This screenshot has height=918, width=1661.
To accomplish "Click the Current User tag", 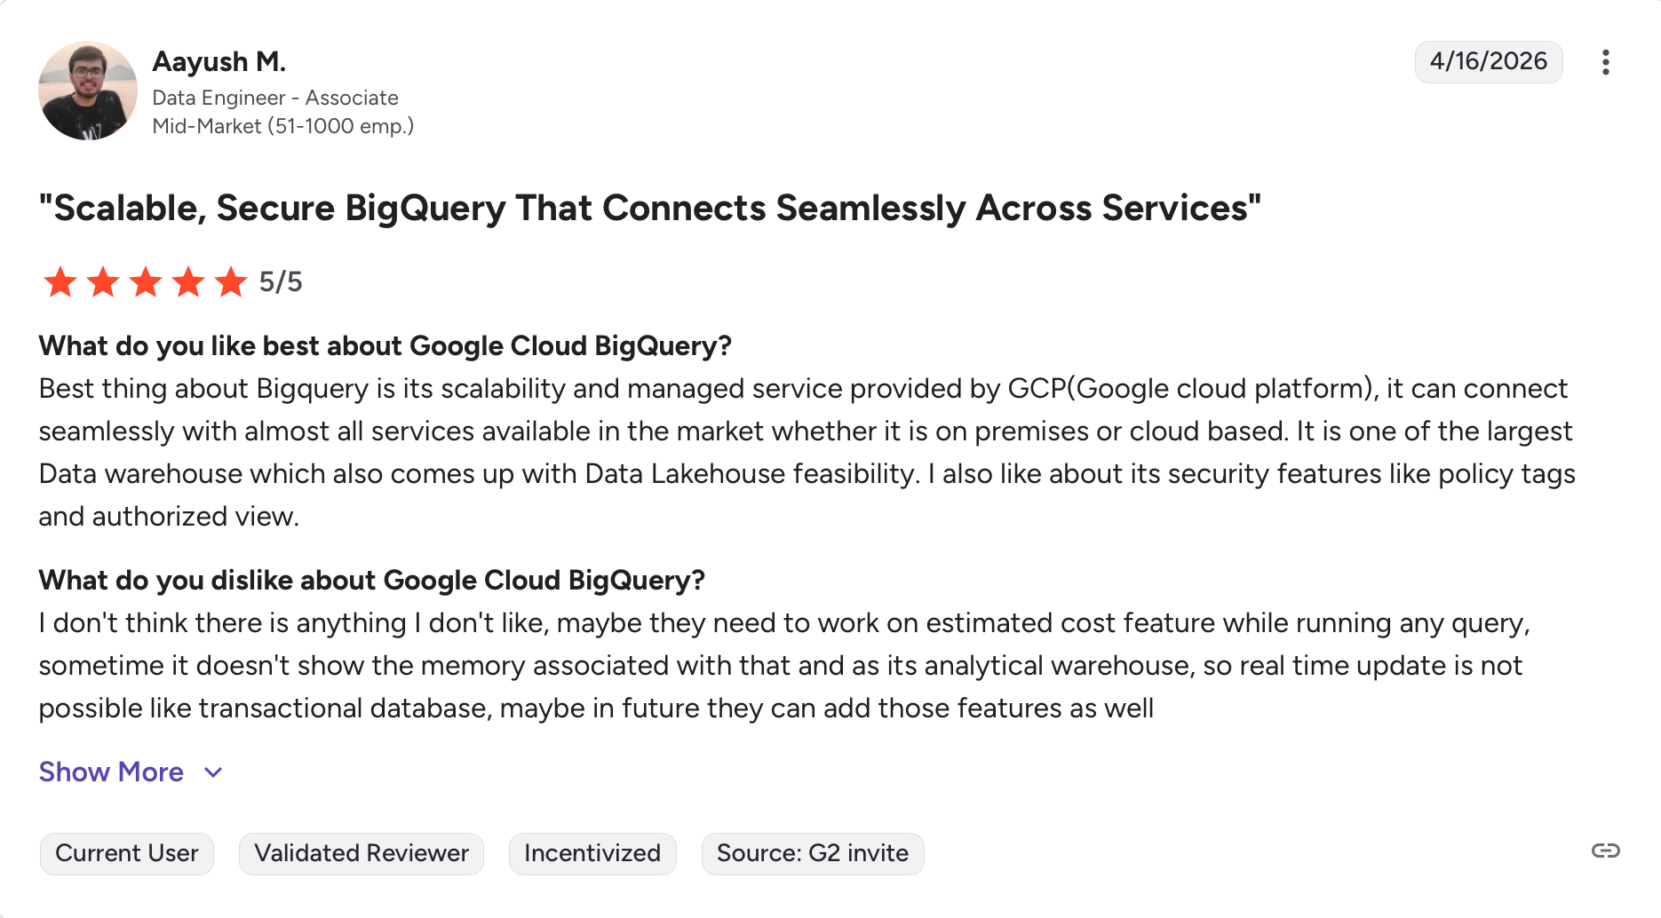I will [x=127, y=853].
